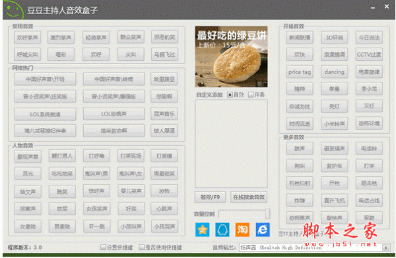This screenshot has height=258, width=396.
Task: Play the dancing track
Action: pyautogui.click(x=334, y=72)
